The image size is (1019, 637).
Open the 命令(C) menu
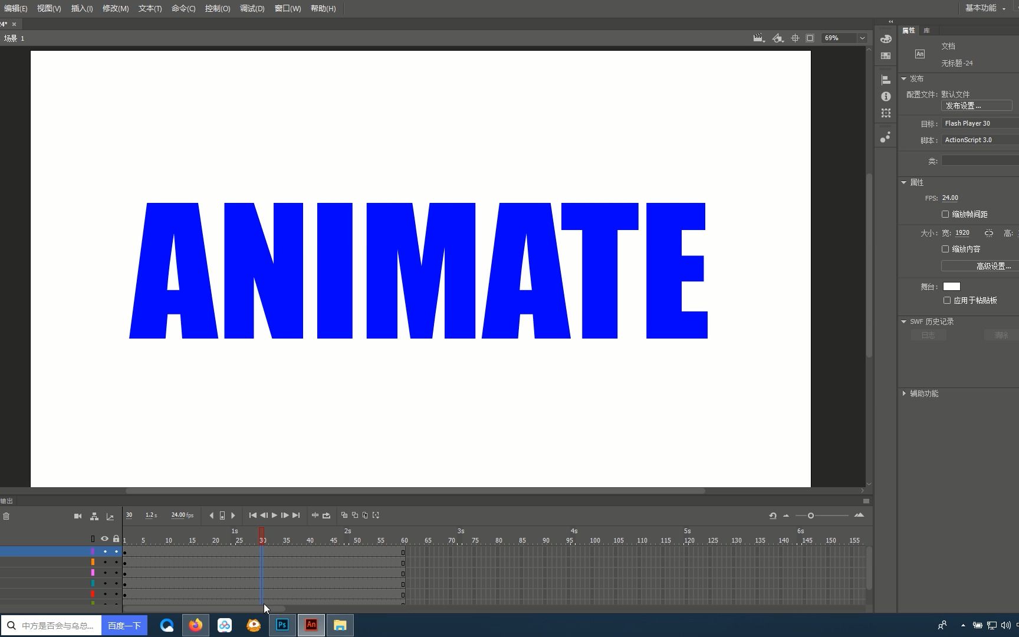click(183, 8)
